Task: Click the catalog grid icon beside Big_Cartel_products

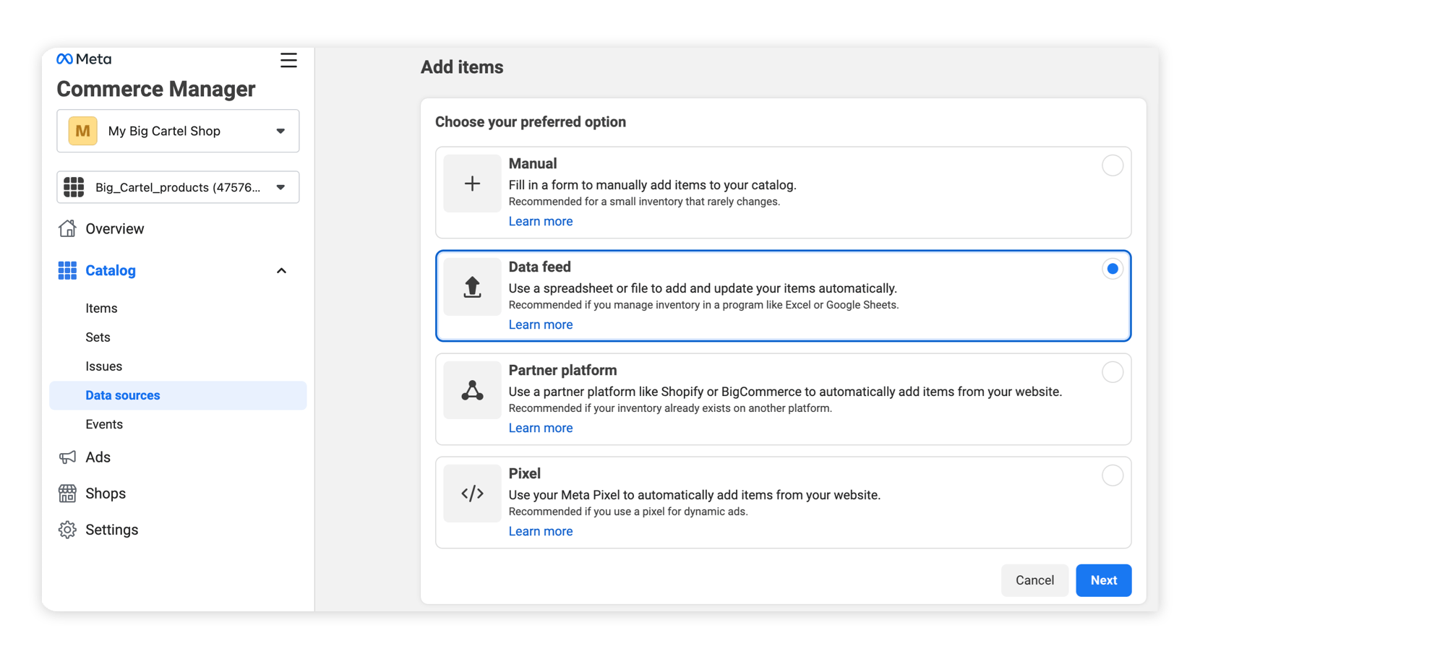Action: pos(74,187)
